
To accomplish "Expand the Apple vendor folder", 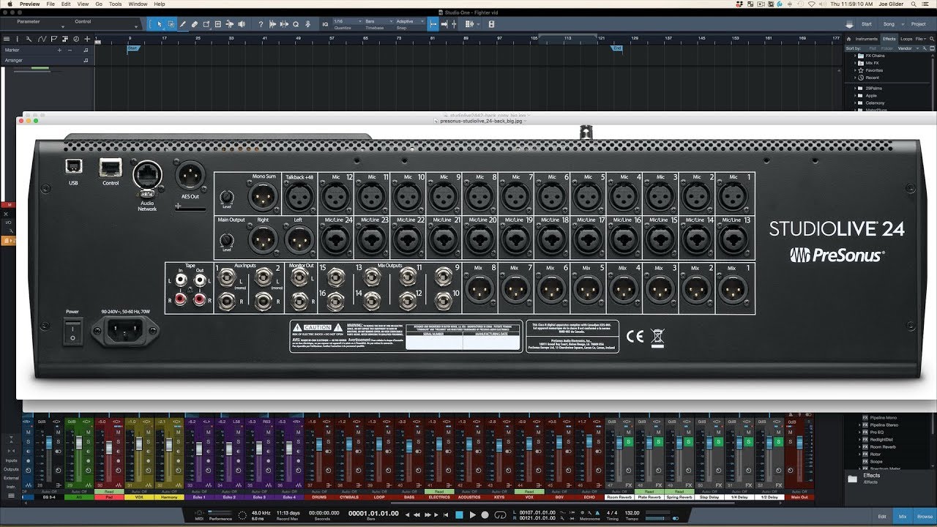I will (x=855, y=95).
